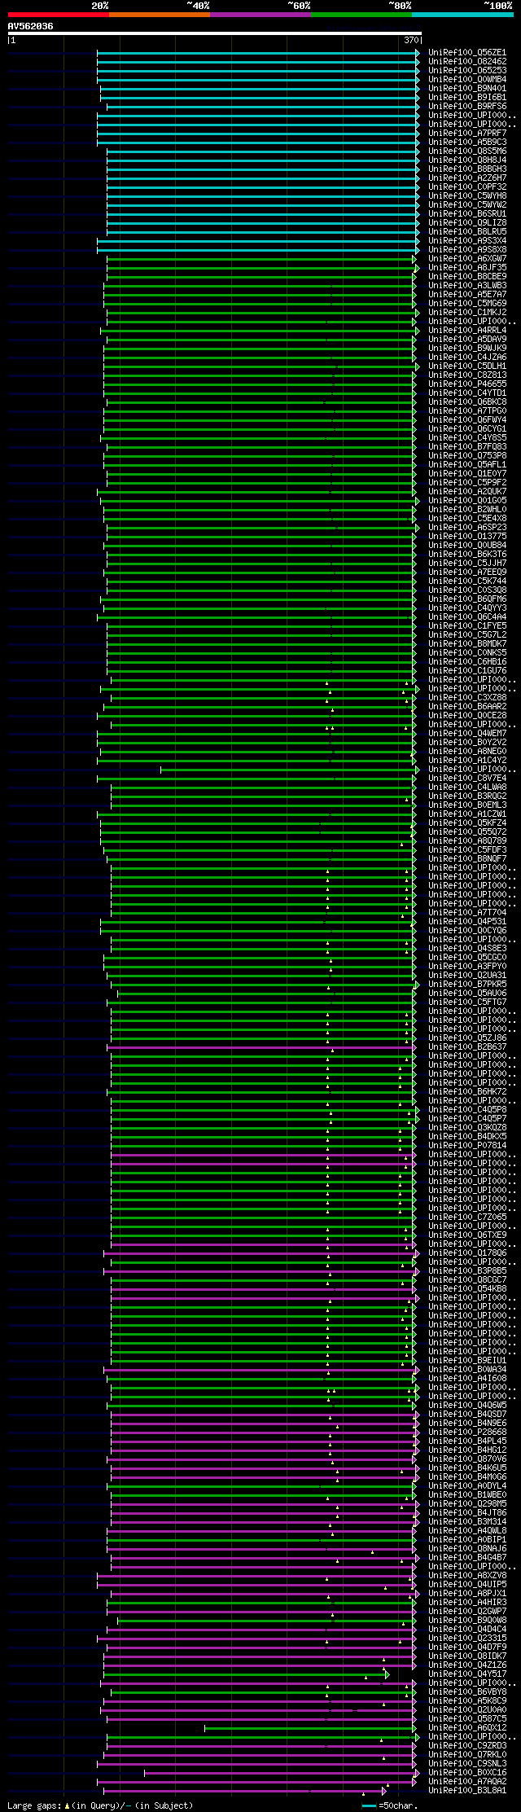This screenshot has height=1812, width=521.
Task: Select the UniRef100_Q9LIZ8 label
Action: (467, 223)
